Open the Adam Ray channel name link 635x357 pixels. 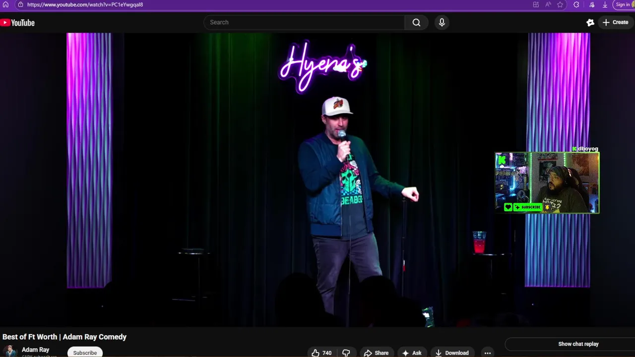coord(35,350)
